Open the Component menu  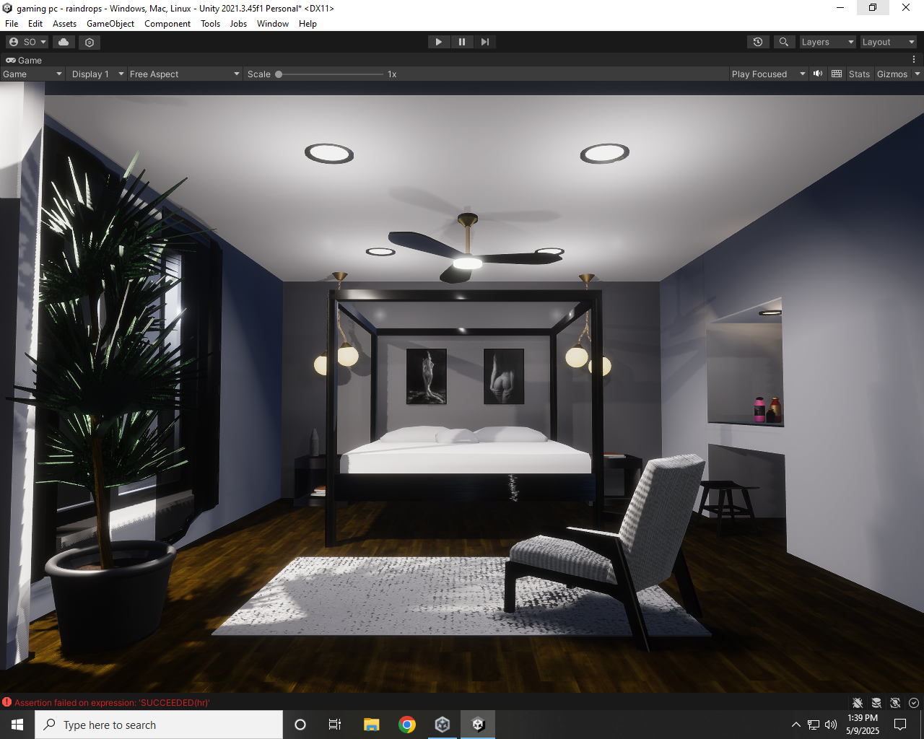pyautogui.click(x=167, y=24)
